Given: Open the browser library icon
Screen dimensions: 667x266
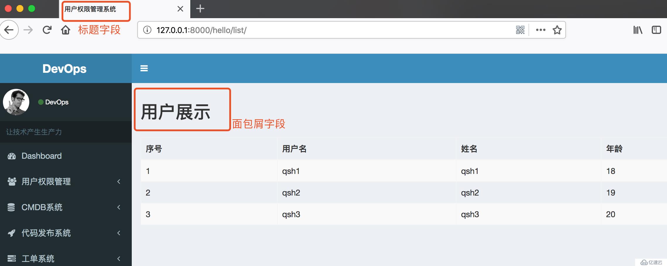Looking at the screenshot, I should (x=637, y=30).
